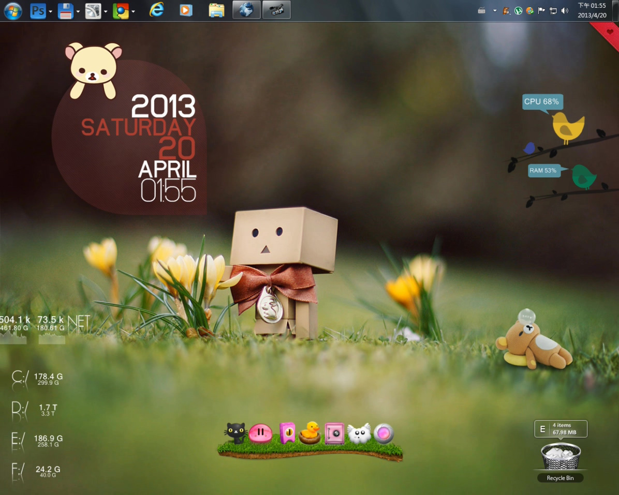The height and width of the screenshot is (495, 619).
Task: Click the CPU 68% speech bubble
Action: click(541, 102)
